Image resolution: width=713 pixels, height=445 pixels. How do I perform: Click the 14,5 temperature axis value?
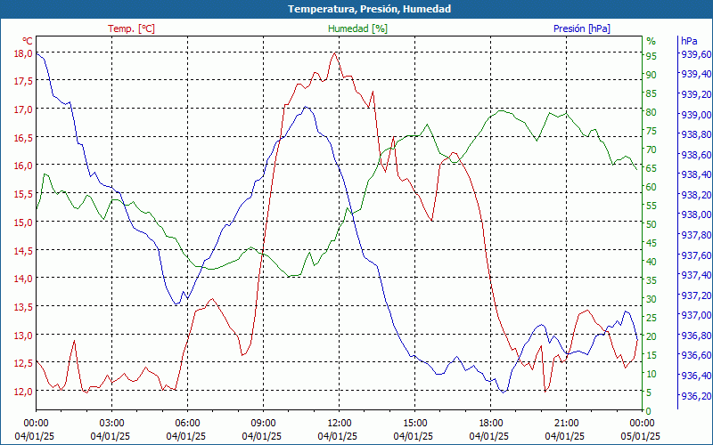pos(23,251)
